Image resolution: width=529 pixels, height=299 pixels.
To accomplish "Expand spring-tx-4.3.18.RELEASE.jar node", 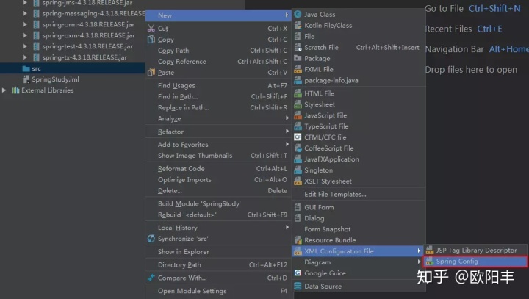I will tap(25, 57).
